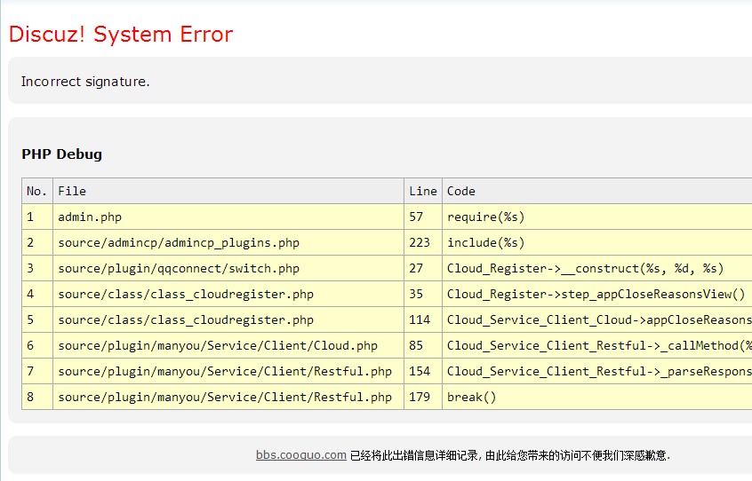Viewport: 752px width, 481px height.
Task: Select the include(%s) code cell
Action: [x=597, y=242]
